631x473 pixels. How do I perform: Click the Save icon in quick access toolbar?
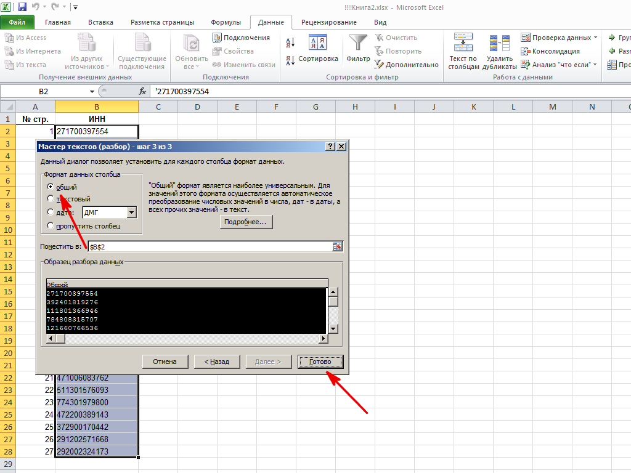click(x=22, y=7)
